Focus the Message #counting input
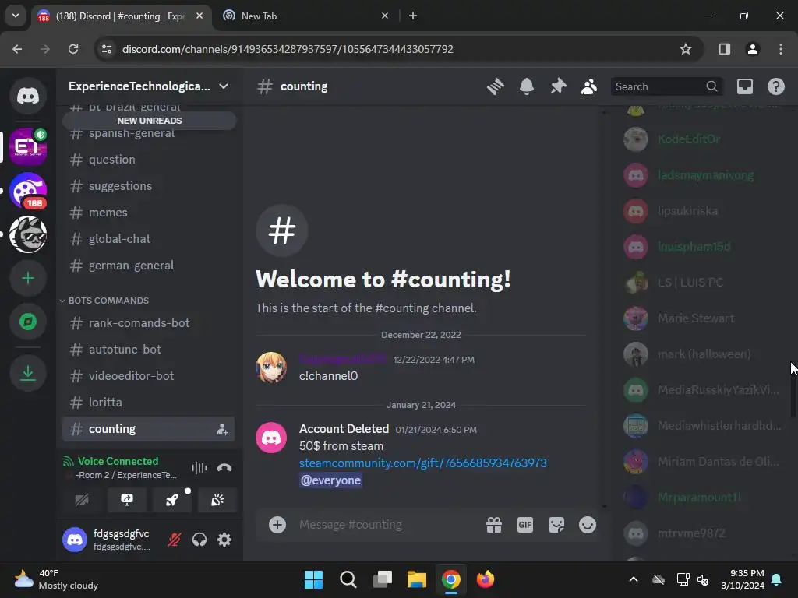The image size is (798, 598). coord(387,525)
